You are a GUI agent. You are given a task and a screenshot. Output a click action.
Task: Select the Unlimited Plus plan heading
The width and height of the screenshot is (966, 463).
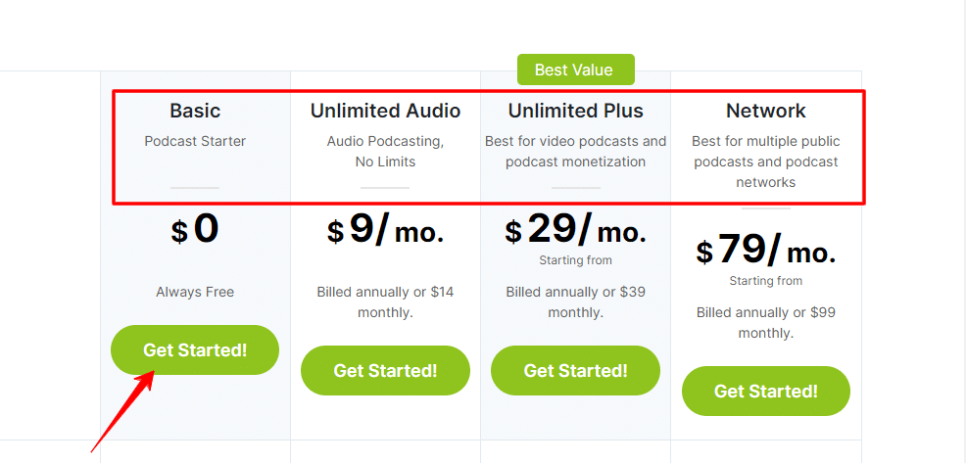(575, 111)
